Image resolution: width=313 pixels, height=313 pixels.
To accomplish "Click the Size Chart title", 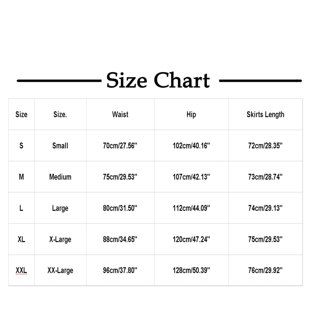I will click(x=158, y=80).
